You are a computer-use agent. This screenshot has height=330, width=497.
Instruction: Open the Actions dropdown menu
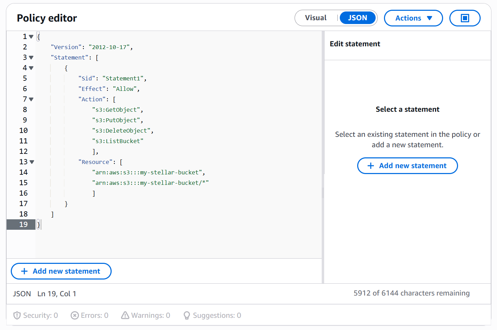pos(413,18)
